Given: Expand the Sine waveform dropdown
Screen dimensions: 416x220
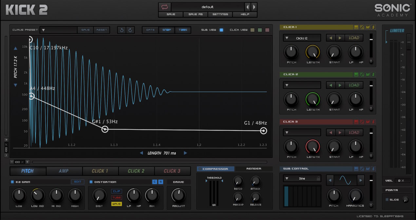Looking at the screenshot, I should click(x=302, y=179).
